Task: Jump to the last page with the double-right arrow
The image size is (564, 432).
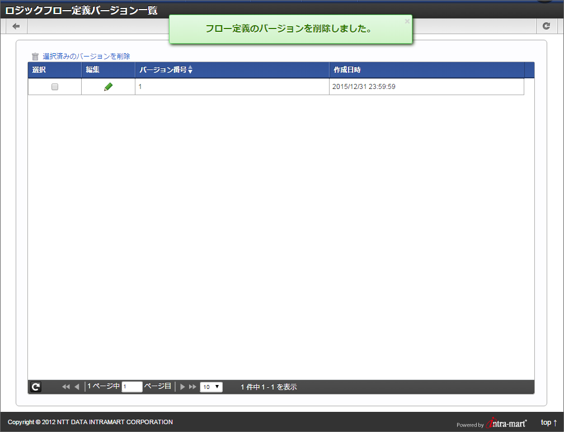Action: click(x=192, y=386)
